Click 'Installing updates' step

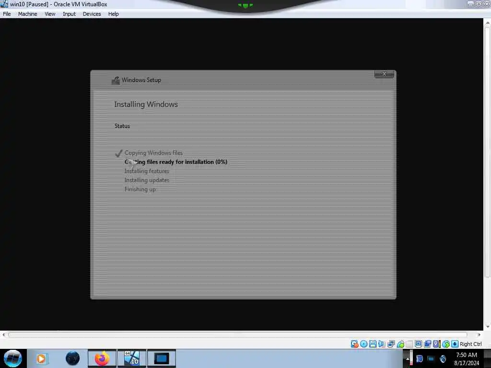[147, 180]
